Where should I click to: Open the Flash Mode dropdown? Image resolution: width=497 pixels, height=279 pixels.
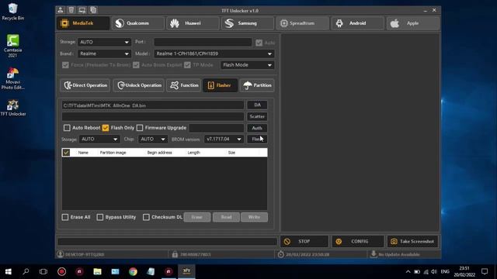tap(247, 65)
